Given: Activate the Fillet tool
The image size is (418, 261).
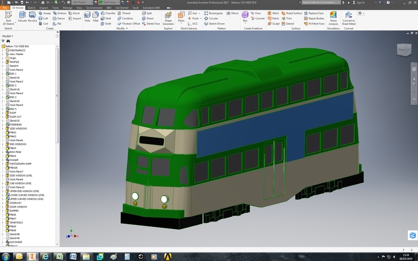Looking at the screenshot, I should 96,16.
